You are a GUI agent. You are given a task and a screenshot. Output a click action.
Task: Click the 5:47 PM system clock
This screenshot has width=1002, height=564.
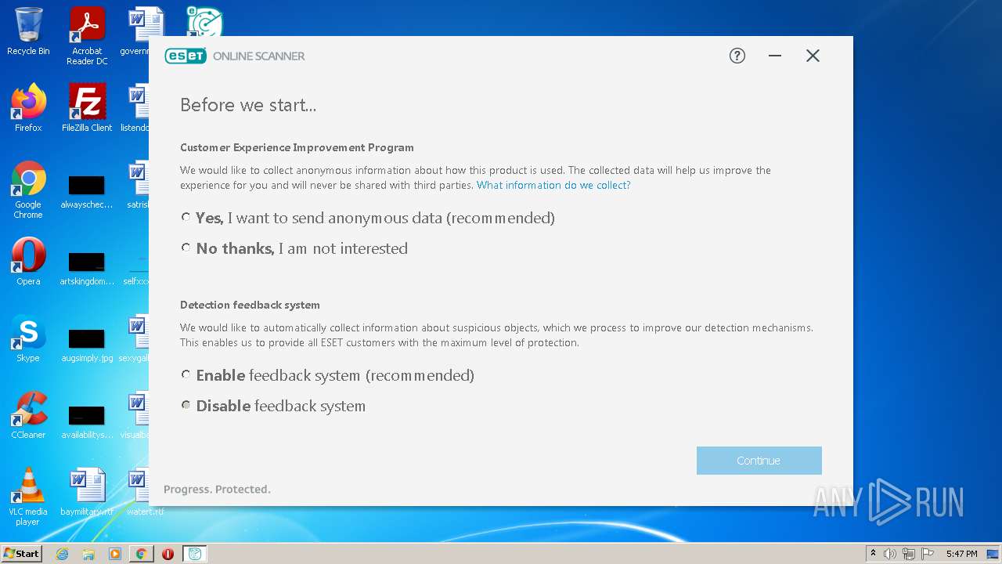coord(962,554)
